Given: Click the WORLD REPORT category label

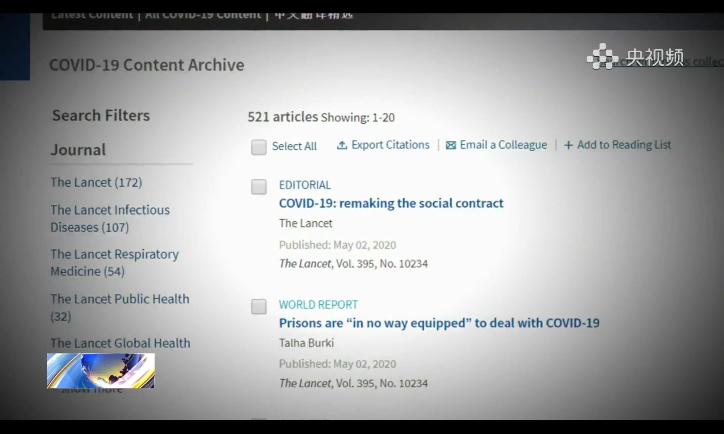Looking at the screenshot, I should coord(318,305).
